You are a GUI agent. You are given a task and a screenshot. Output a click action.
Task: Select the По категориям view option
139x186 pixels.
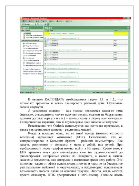click(x=30, y=56)
